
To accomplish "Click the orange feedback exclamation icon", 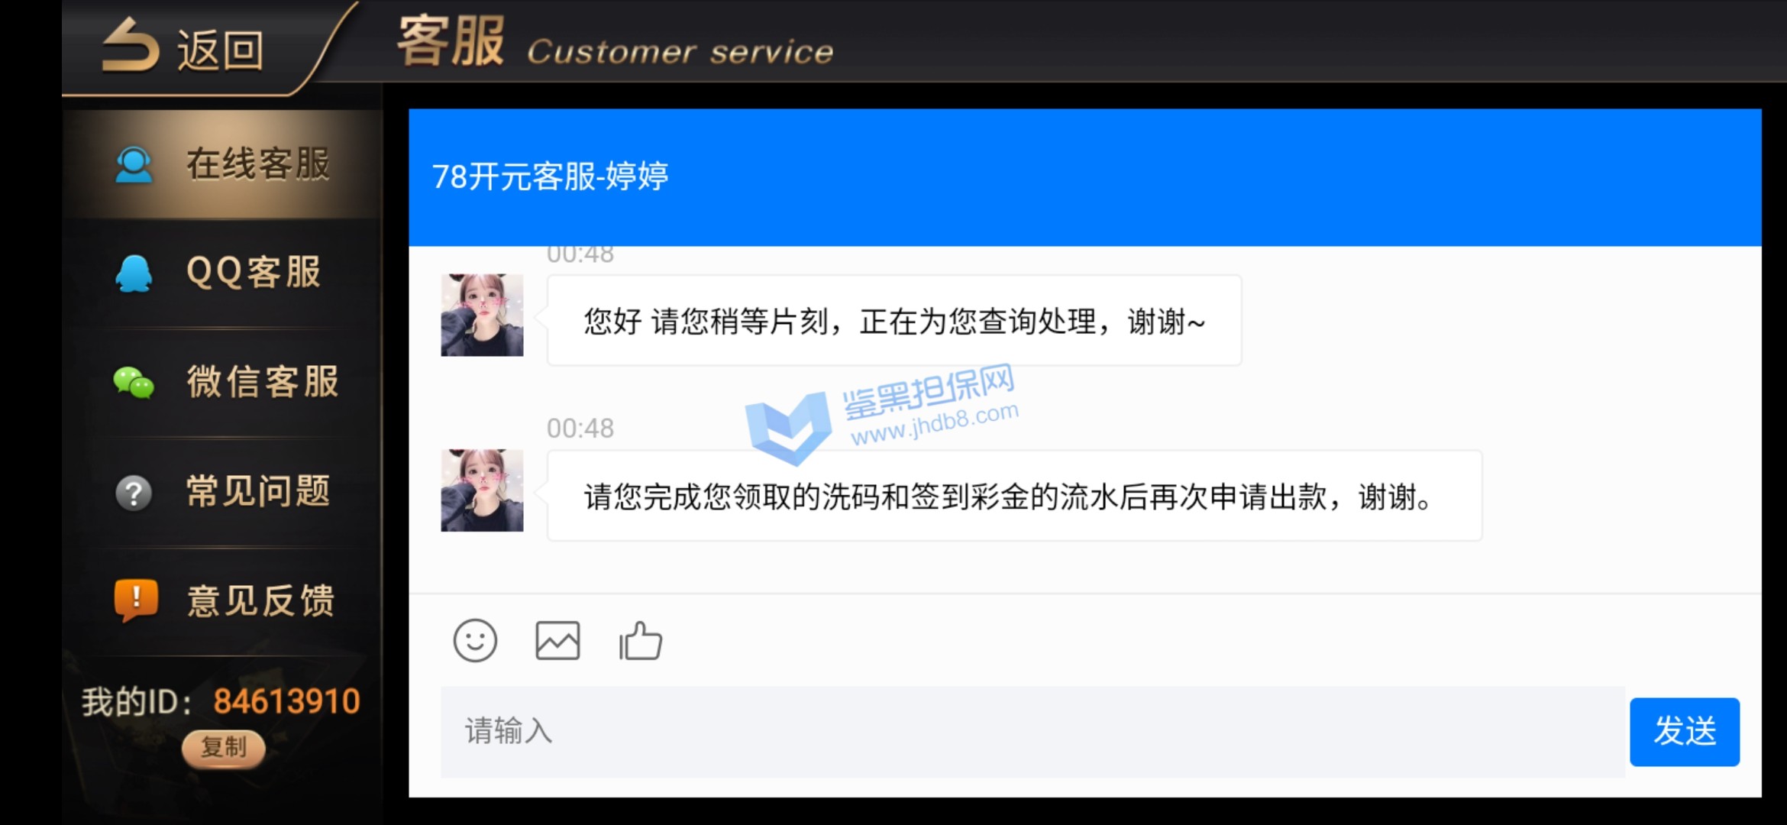I will [x=136, y=600].
